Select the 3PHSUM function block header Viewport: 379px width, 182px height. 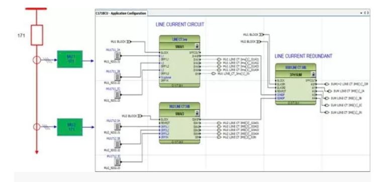(296, 74)
